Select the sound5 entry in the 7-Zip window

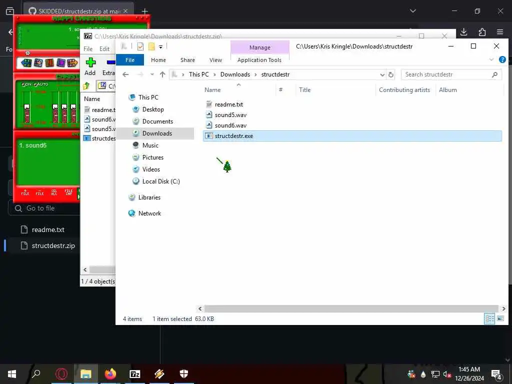tap(99, 128)
